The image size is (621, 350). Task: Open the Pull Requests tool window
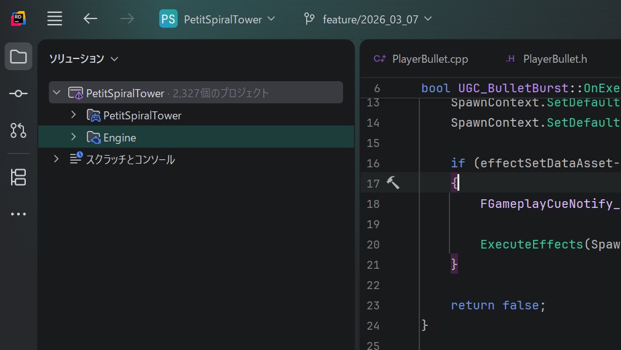(x=18, y=130)
